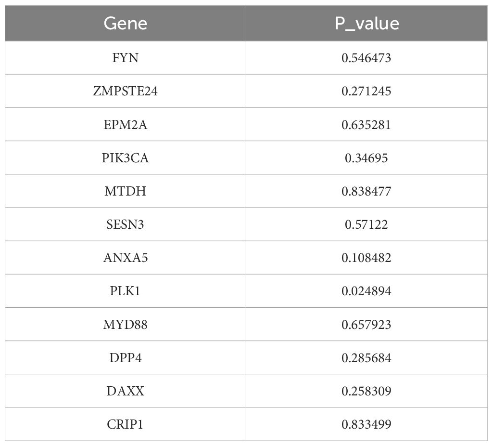Click the P_value column header
Image resolution: width=493 pixels, height=446 pixels.
coord(367,24)
